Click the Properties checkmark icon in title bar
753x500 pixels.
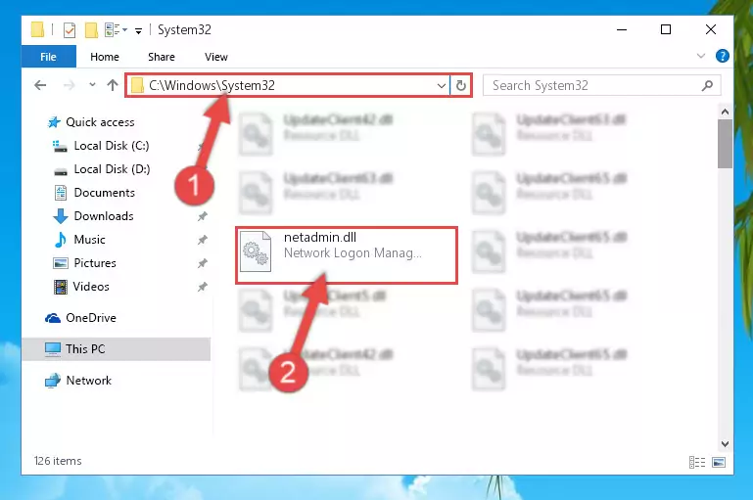coord(70,29)
